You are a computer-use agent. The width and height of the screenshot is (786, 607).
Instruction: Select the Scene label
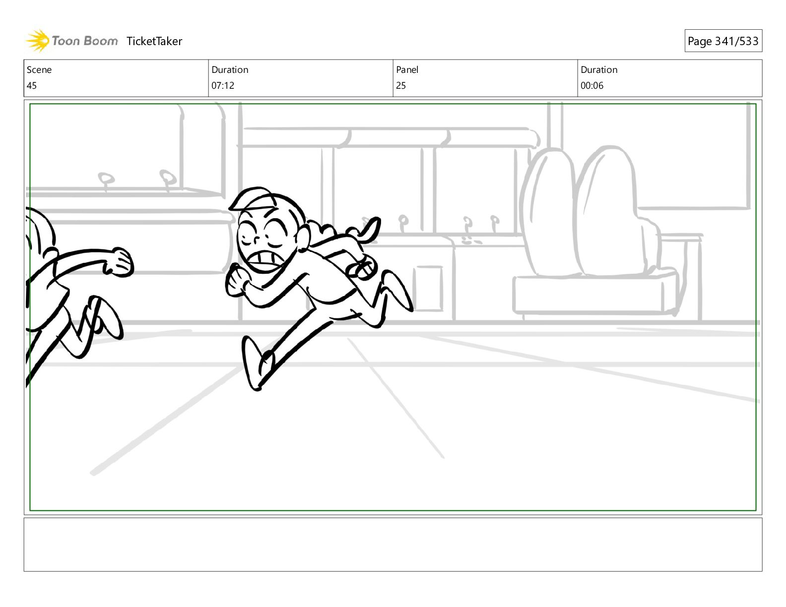(39, 70)
